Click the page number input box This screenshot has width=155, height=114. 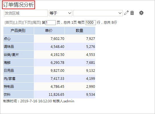(x=51, y=23)
